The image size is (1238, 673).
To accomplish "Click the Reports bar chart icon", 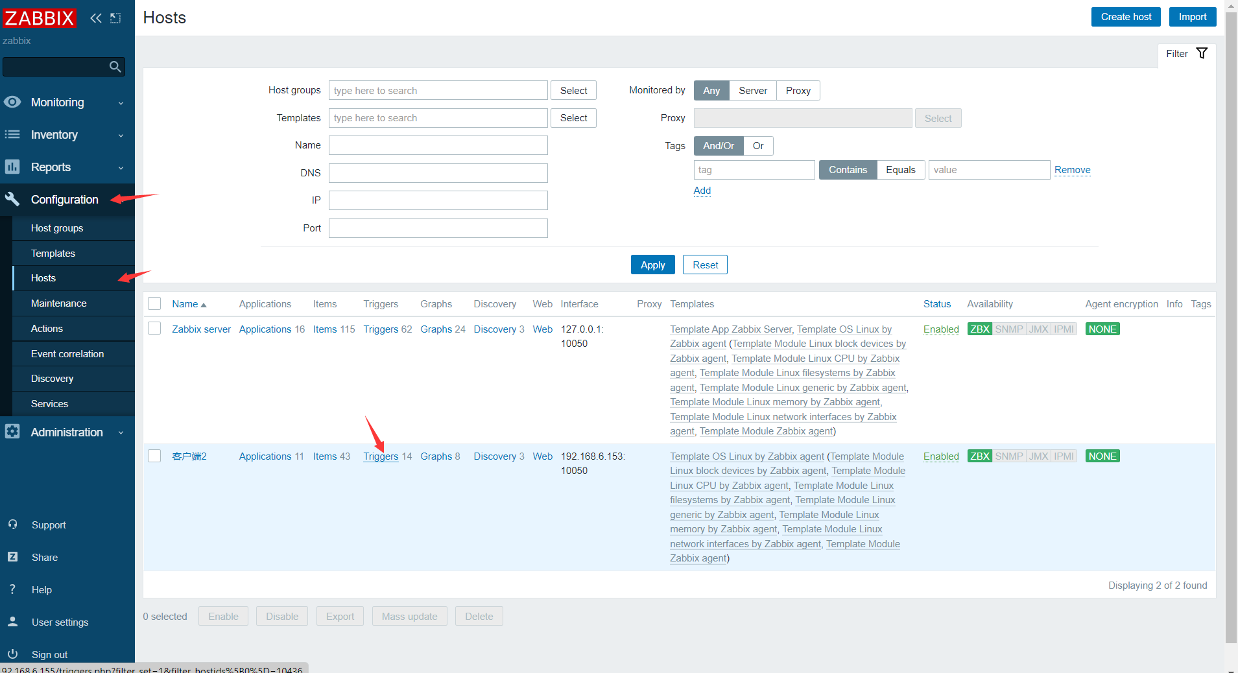I will click(x=12, y=167).
